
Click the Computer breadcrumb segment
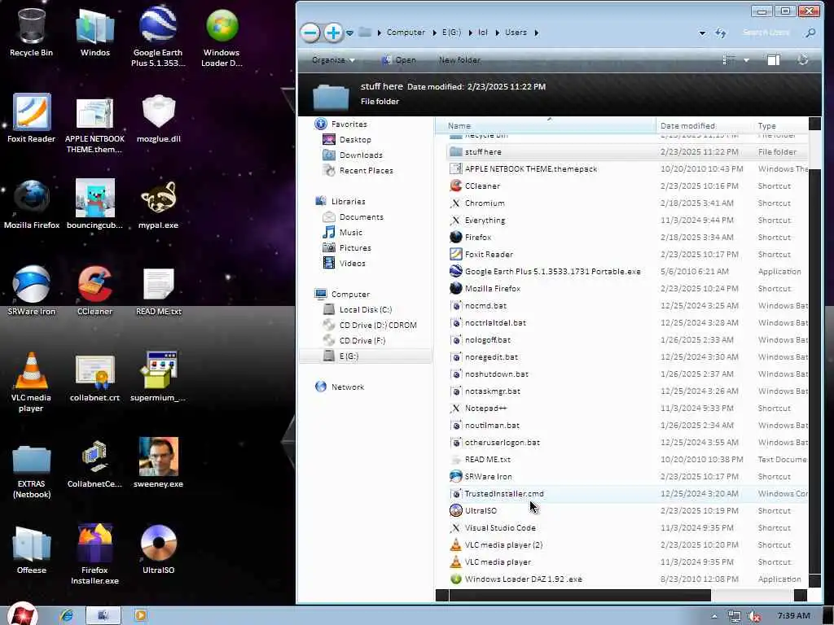(406, 33)
